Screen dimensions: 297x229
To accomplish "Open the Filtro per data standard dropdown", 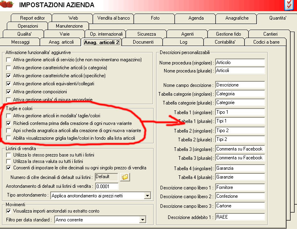I will [x=142, y=220].
